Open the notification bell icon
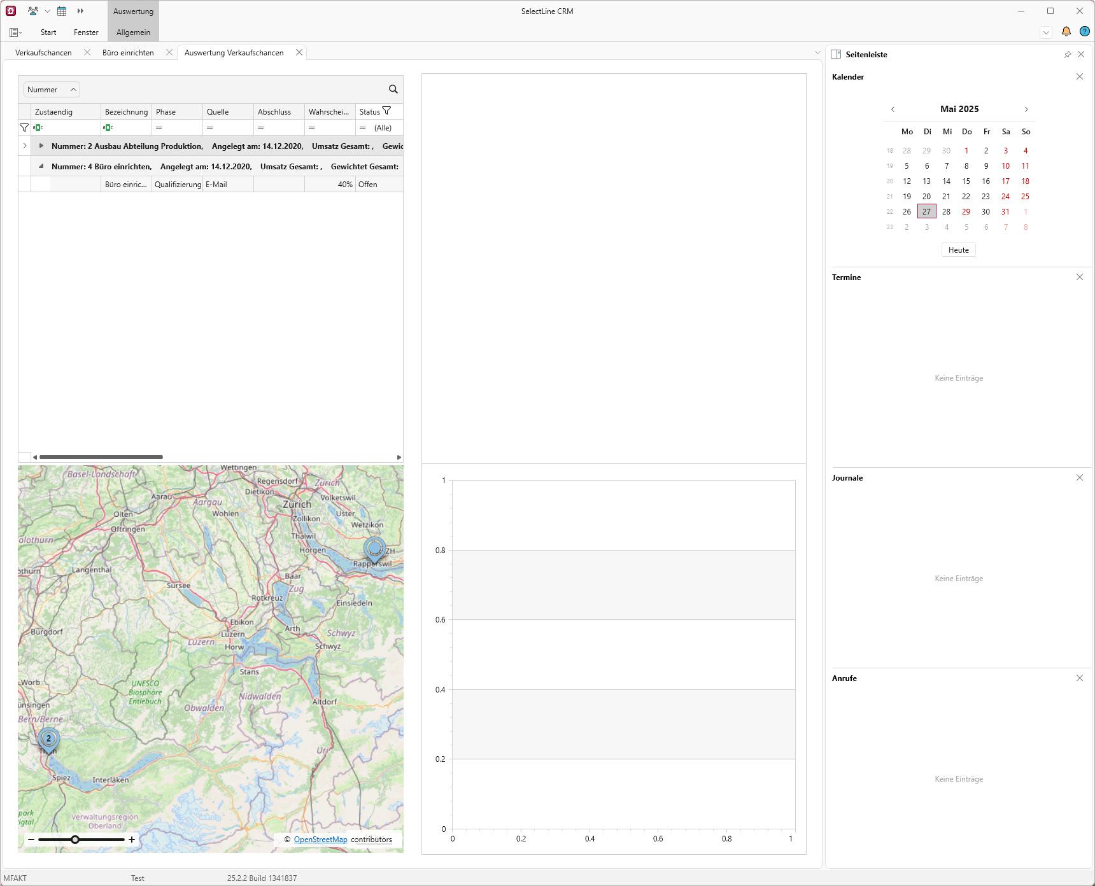This screenshot has height=886, width=1095. (1066, 31)
